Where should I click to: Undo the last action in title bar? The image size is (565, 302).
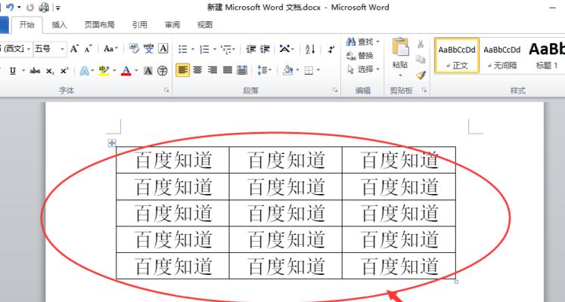pos(10,7)
